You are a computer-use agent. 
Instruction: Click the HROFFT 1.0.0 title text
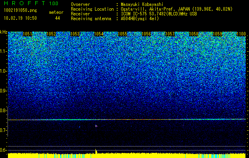[x=31, y=4]
